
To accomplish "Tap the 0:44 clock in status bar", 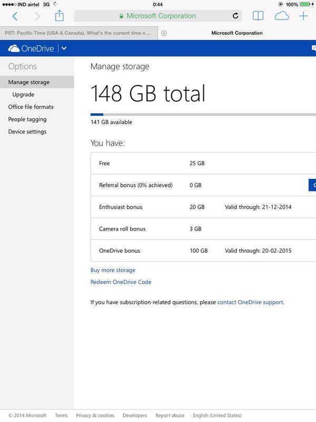I will coord(157,5).
